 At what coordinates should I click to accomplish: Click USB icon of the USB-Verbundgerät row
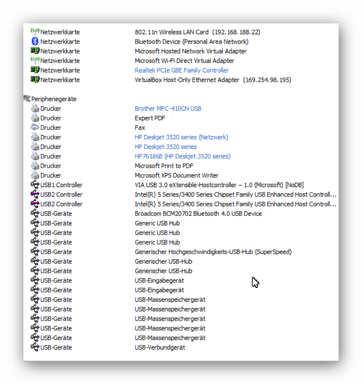coord(35,347)
